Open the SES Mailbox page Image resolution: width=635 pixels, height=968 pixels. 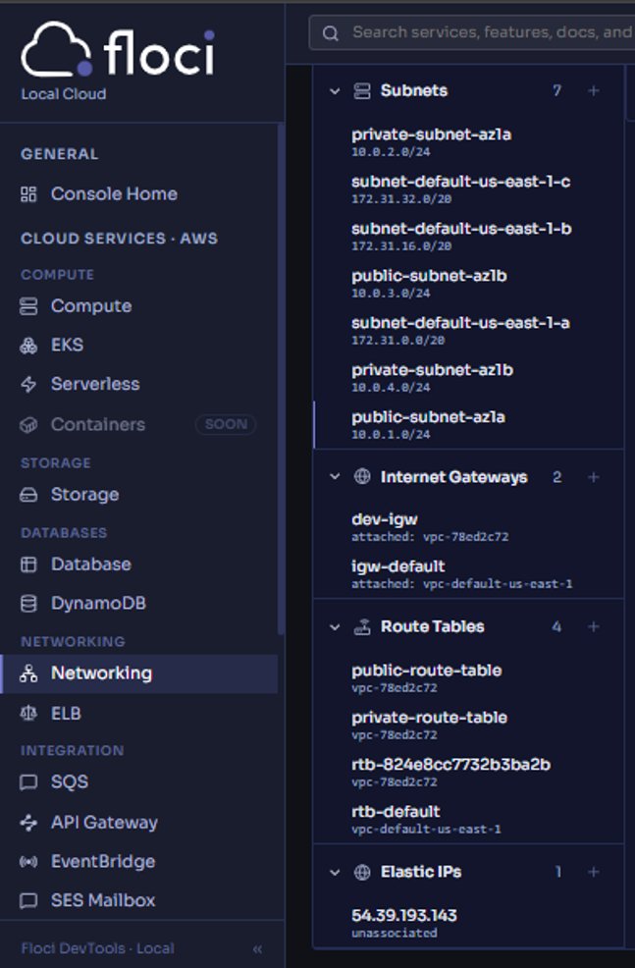pyautogui.click(x=139, y=900)
